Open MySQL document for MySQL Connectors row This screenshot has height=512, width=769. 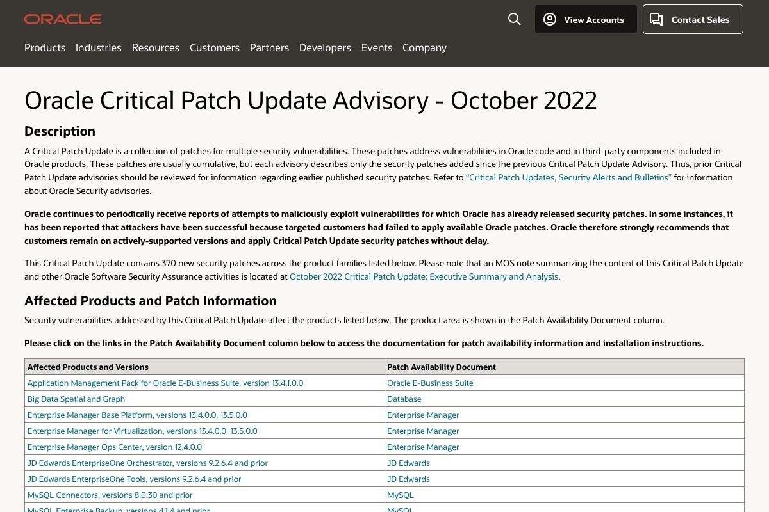[401, 495]
